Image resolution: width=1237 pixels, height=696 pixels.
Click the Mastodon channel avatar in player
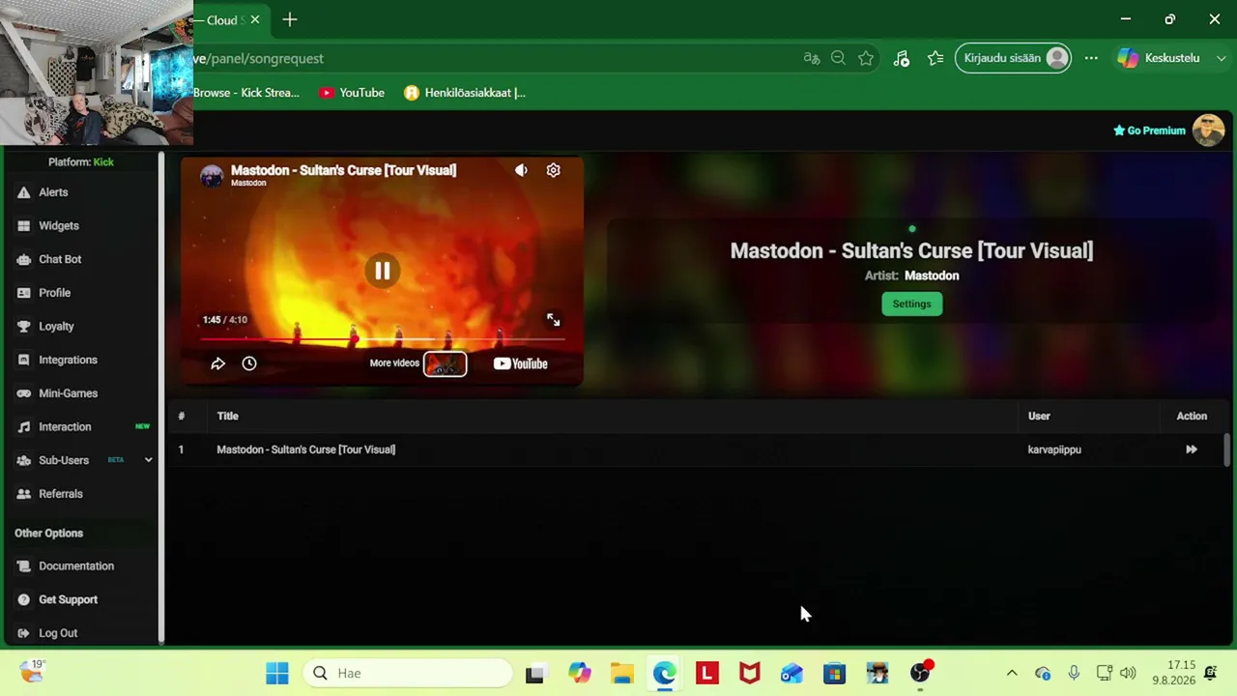(x=212, y=175)
